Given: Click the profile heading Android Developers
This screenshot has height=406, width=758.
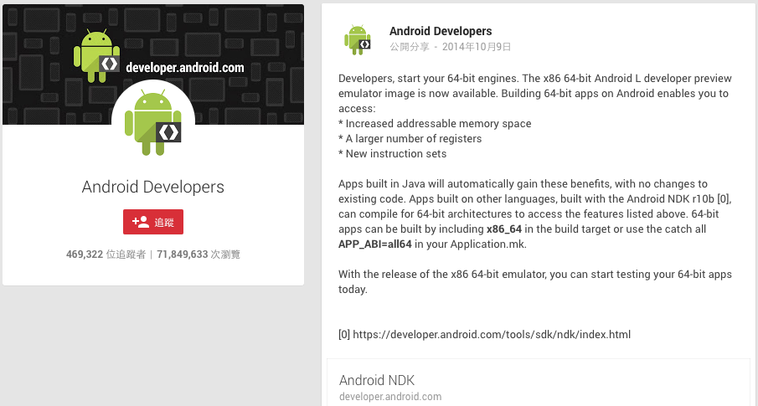Looking at the screenshot, I should (x=153, y=187).
